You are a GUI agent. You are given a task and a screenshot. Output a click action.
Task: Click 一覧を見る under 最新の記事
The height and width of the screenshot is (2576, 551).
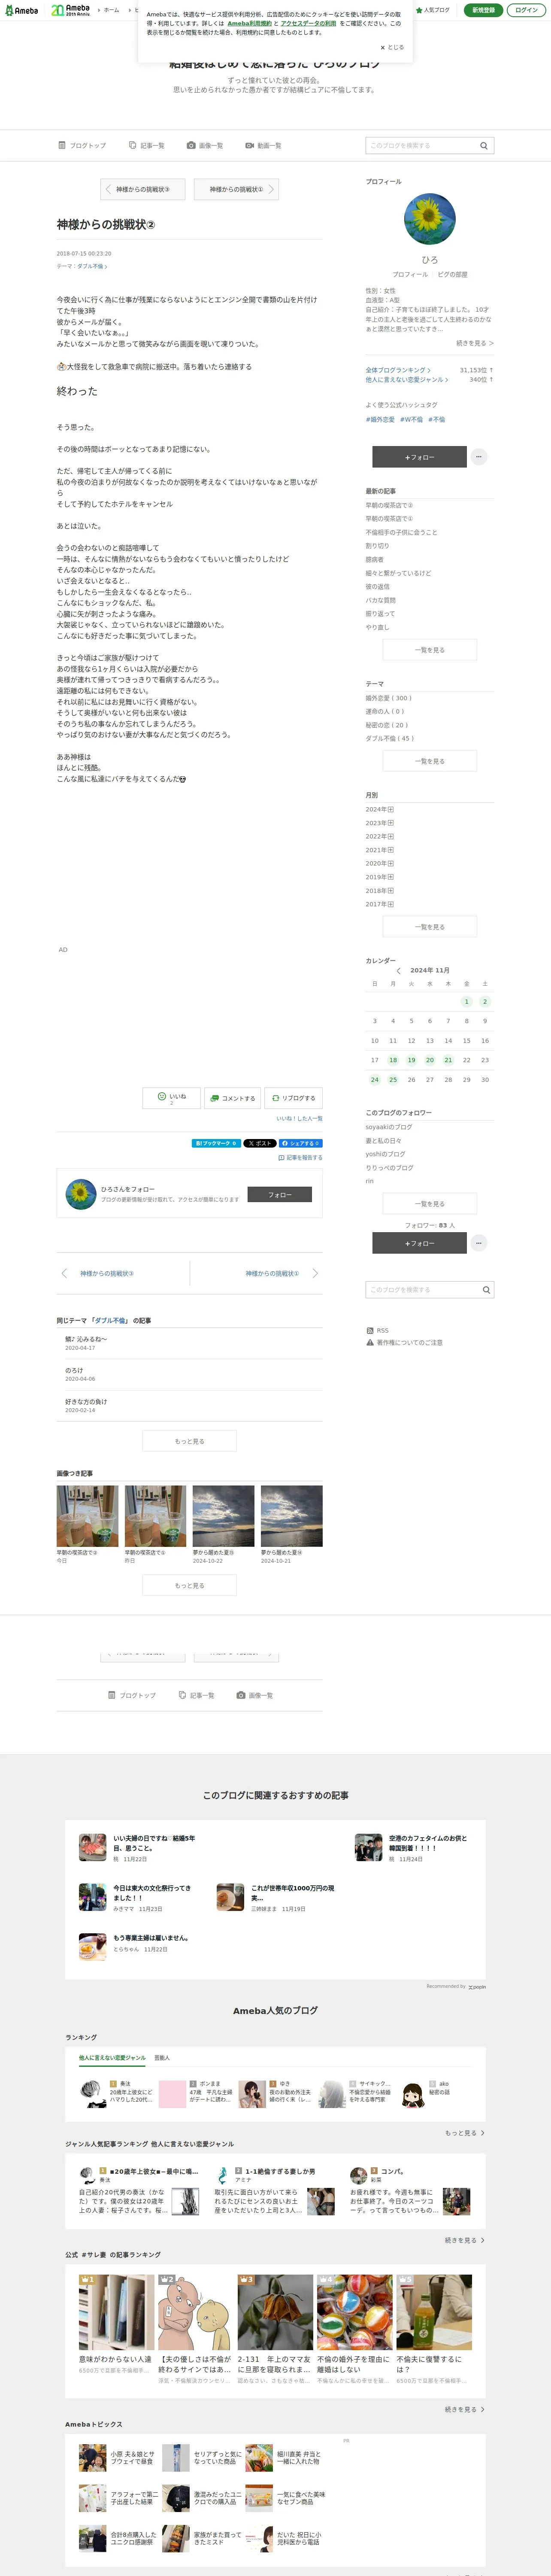pos(430,650)
